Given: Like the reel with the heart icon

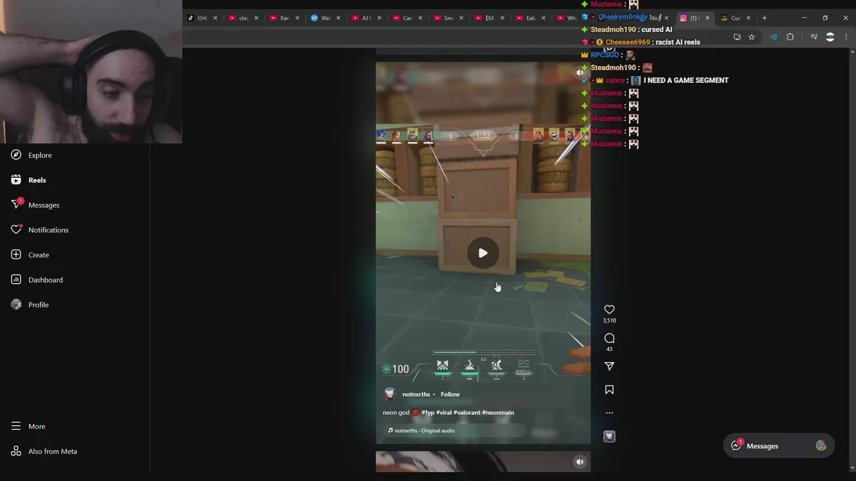Looking at the screenshot, I should pyautogui.click(x=609, y=309).
